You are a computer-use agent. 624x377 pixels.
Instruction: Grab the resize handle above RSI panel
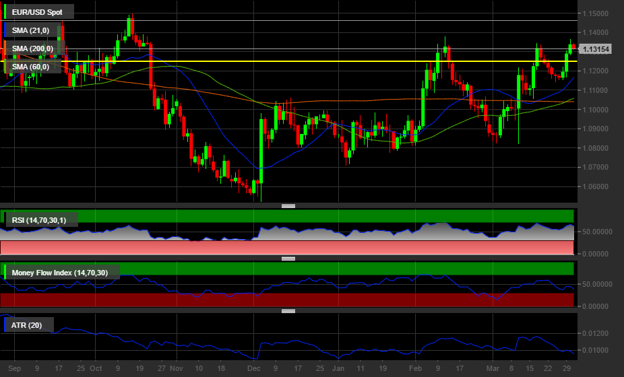click(x=288, y=206)
